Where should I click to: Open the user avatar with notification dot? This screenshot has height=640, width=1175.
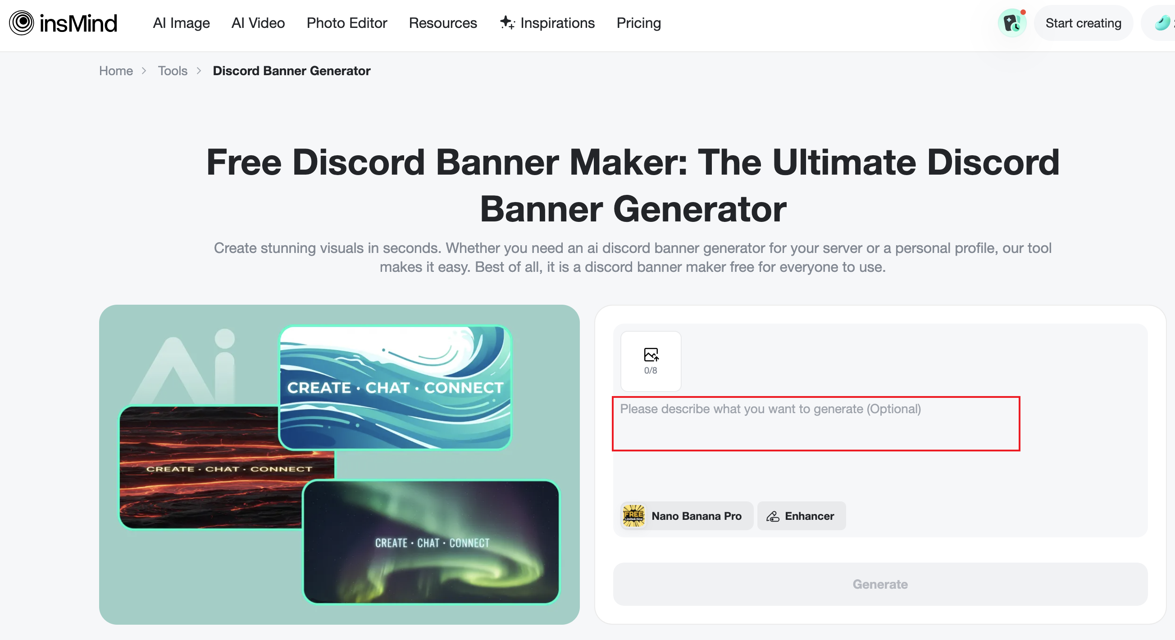tap(1012, 23)
